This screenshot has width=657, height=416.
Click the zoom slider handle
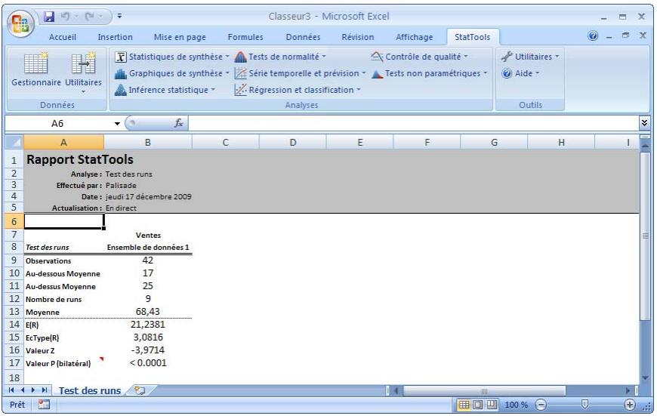[585, 404]
